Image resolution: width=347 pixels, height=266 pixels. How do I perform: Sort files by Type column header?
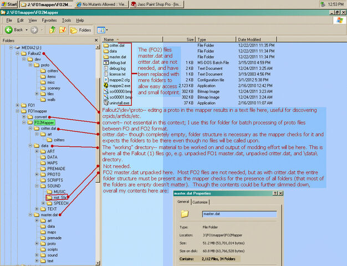pos(216,39)
